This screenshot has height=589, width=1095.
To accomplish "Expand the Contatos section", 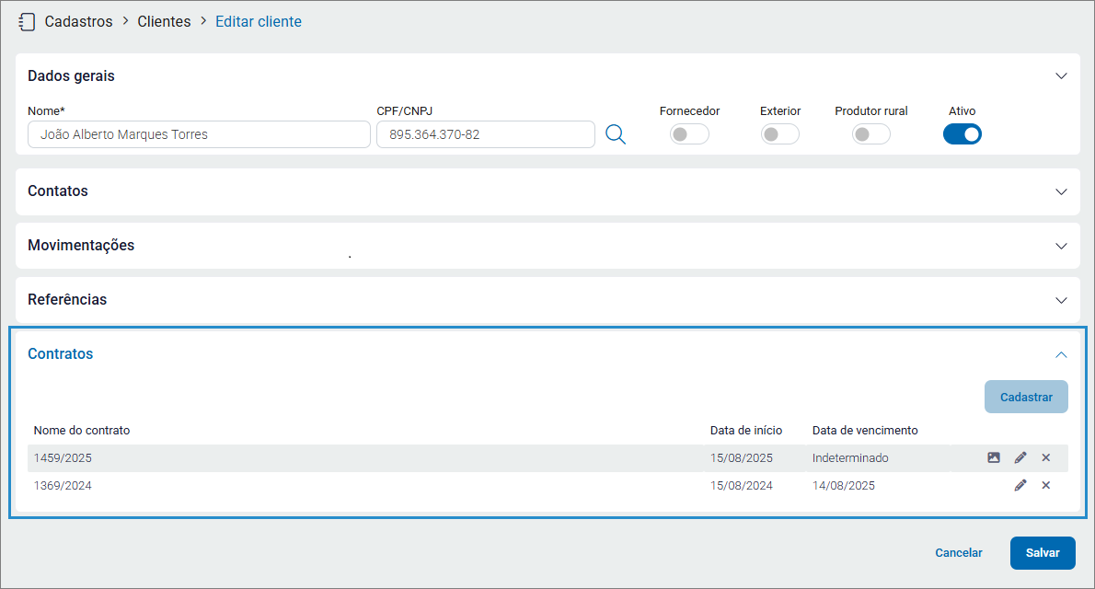I will click(x=1061, y=191).
